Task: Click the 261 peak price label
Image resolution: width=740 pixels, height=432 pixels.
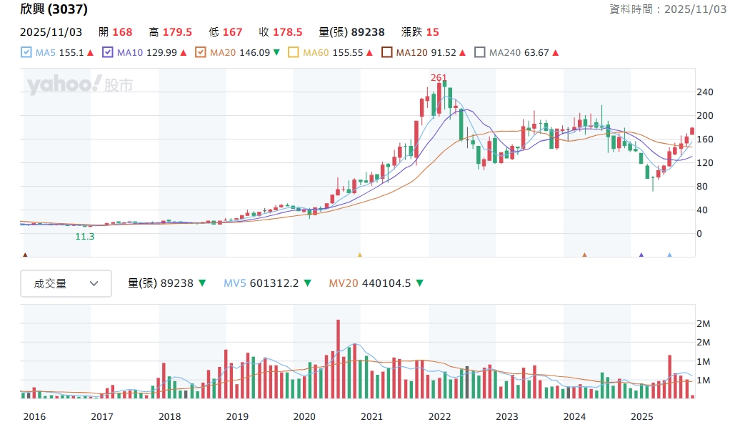Action: pos(438,77)
